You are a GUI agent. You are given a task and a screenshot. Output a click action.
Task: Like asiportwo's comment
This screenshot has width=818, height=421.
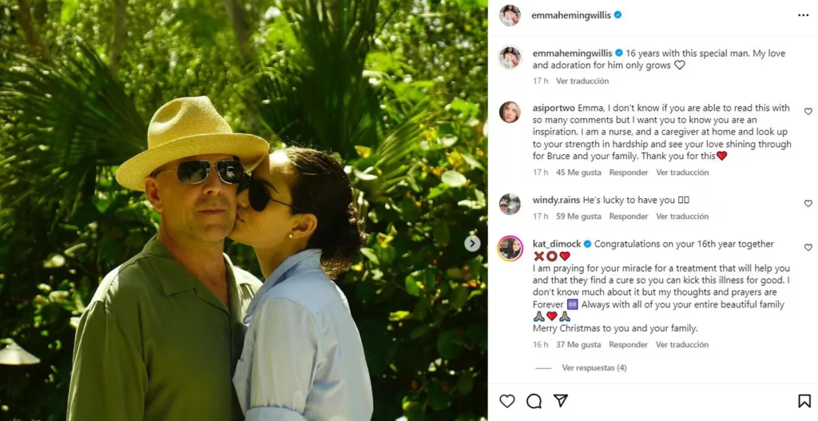point(808,112)
